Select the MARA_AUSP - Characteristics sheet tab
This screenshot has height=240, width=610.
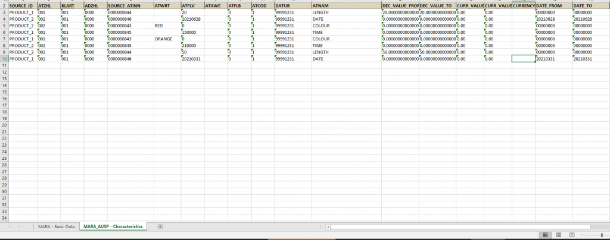113,226
